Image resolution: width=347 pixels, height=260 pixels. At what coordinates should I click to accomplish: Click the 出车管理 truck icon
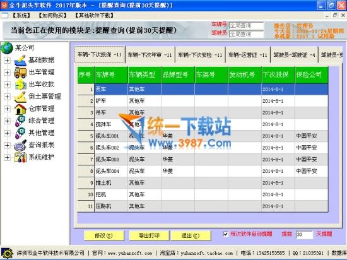coord(20,73)
